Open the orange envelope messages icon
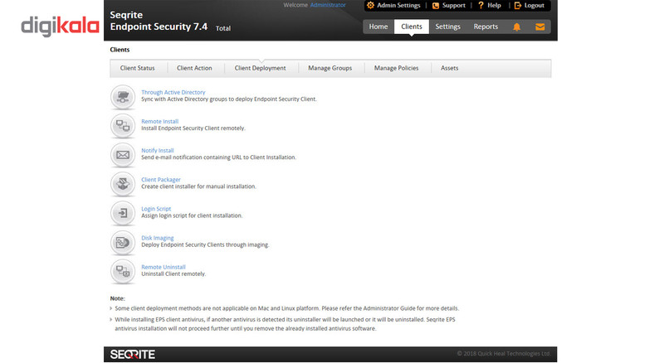Screen dimensions: 664x363 point(540,27)
